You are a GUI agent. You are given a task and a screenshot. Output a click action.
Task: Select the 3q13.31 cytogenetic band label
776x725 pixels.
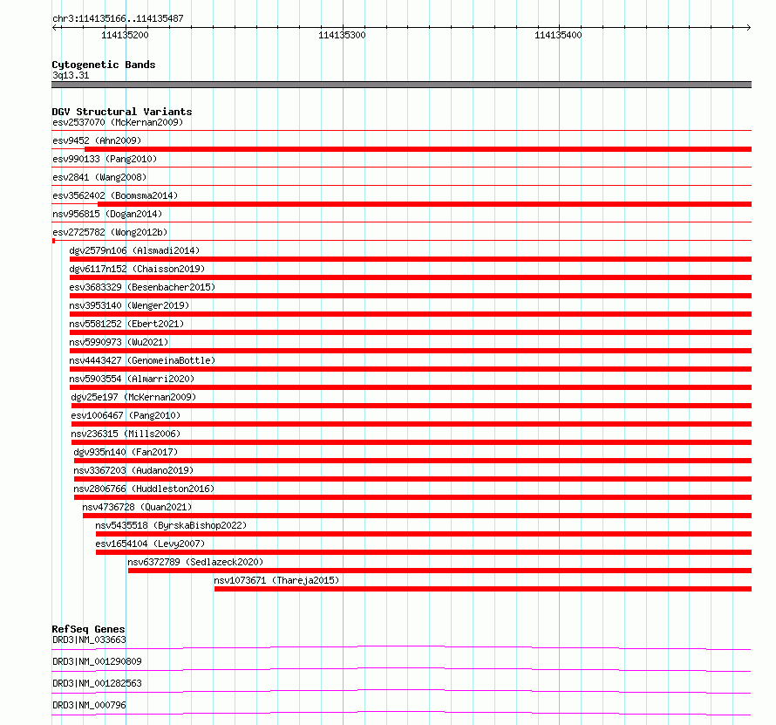(71, 75)
